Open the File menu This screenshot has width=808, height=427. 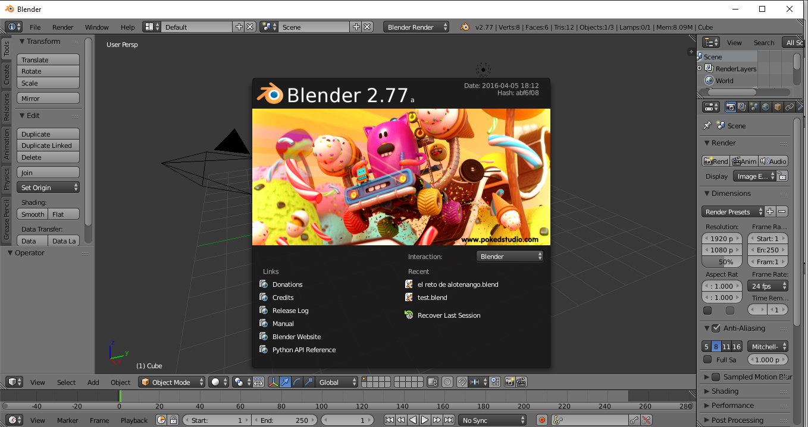click(x=35, y=27)
